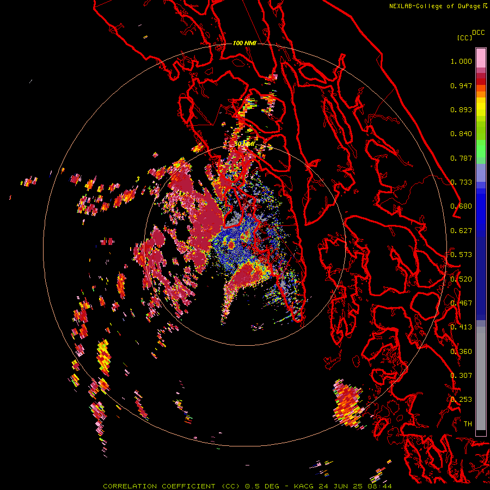Click the 0.360 value on the color scale
This screenshot has height=490, width=490.
[x=461, y=352]
